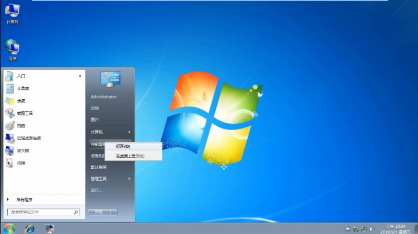Click the control panel user picture
This screenshot has width=418, height=234.
click(x=111, y=79)
